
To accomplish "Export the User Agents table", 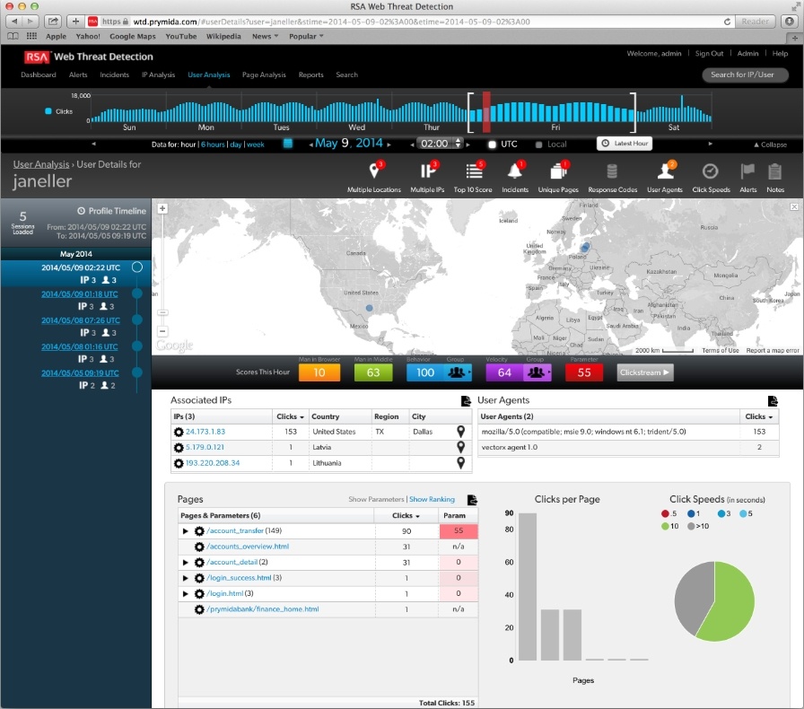I will (773, 400).
